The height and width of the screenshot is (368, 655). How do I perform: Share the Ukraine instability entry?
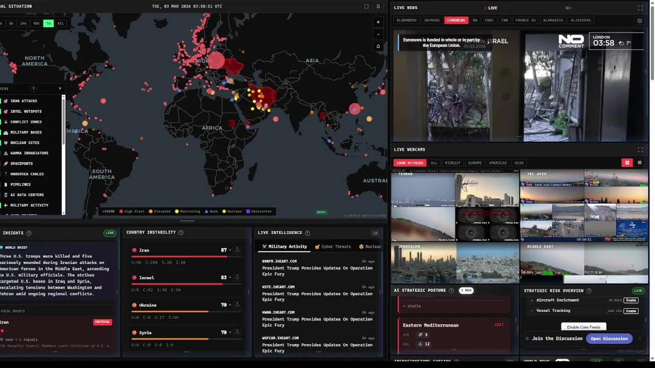click(237, 305)
